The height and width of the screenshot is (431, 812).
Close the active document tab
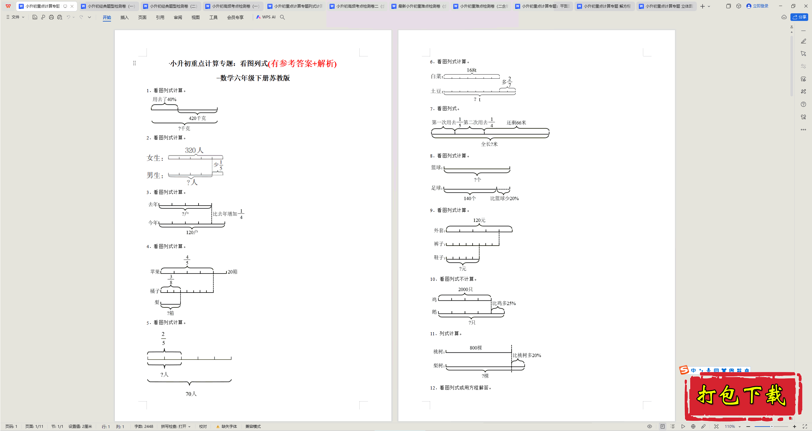(72, 6)
